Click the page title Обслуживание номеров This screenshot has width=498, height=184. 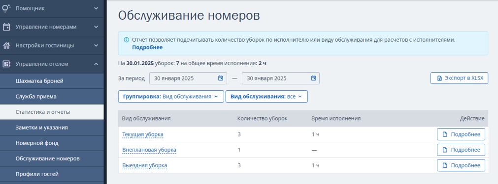click(x=189, y=16)
